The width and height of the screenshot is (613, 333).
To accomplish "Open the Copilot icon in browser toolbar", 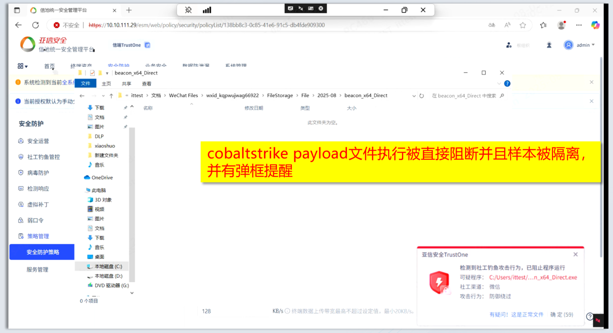I will 595,25.
